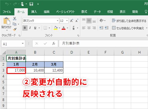Click the text orientation icon
Viewport: 148px width, 109px height.
[101, 20]
